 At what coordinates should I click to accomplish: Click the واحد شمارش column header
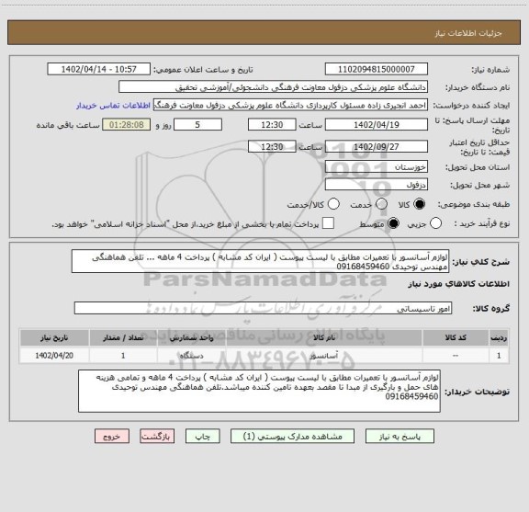pos(191,337)
